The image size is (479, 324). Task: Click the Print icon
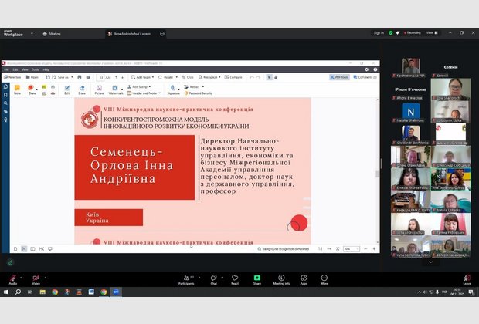pos(80,77)
